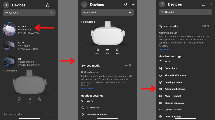The height and width of the screenshot is (120, 215).
Task: Open Wi-Fi label in the right panel
Action: coord(168,61)
